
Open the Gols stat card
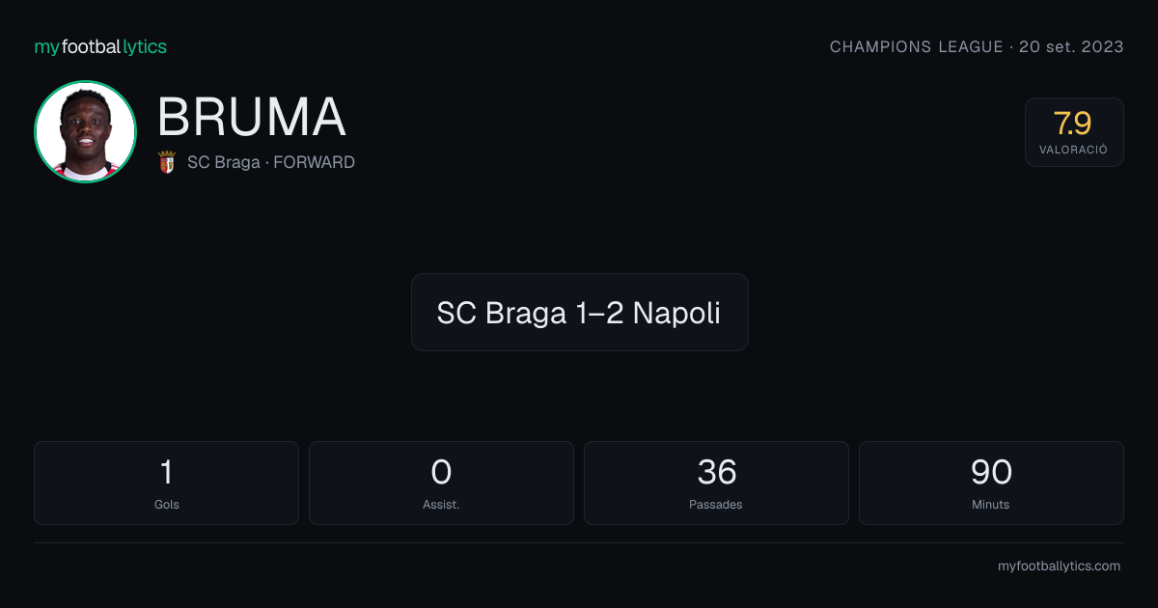(166, 483)
